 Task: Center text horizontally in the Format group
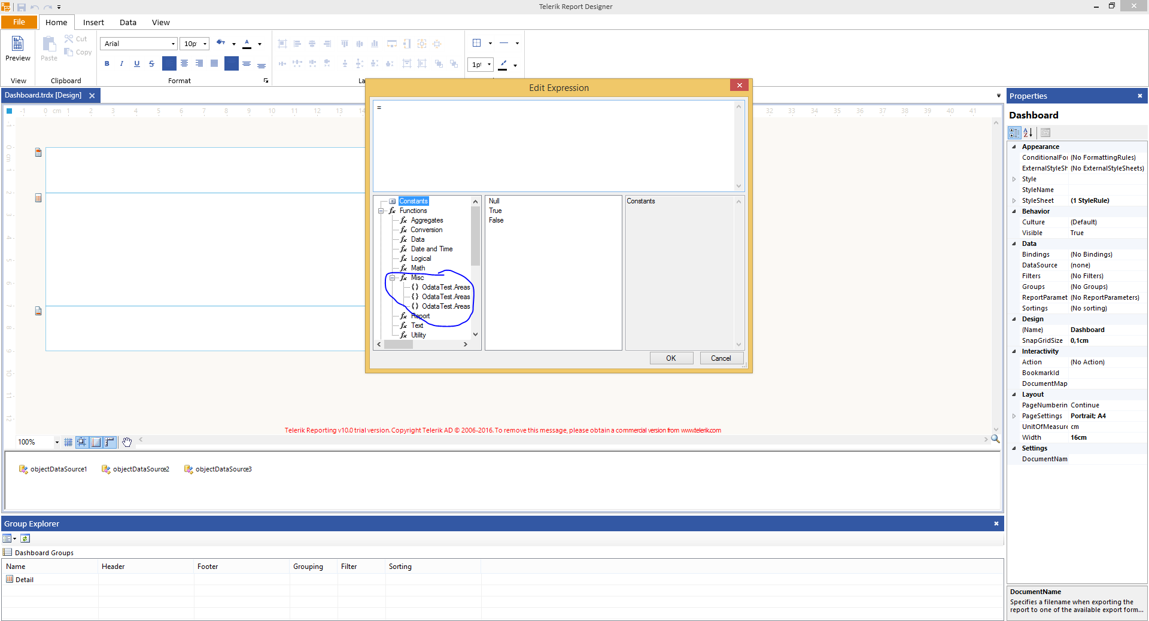click(184, 63)
